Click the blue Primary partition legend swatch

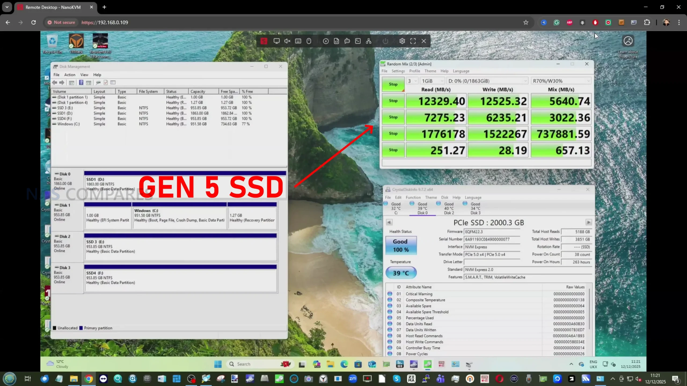tap(81, 328)
